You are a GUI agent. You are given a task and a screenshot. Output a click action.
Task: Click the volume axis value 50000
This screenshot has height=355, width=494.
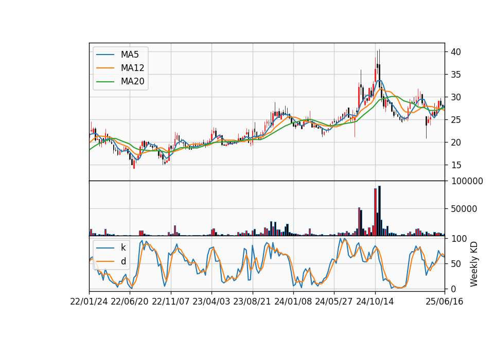point(464,209)
